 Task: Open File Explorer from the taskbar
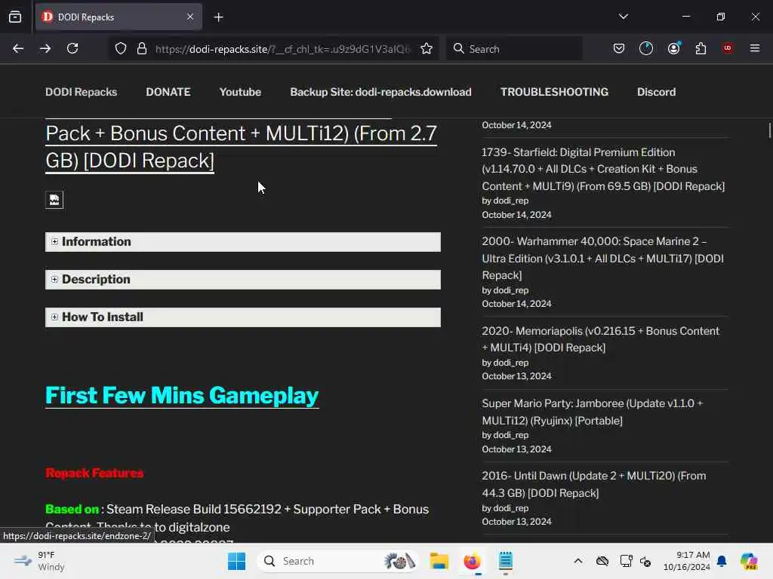439,561
